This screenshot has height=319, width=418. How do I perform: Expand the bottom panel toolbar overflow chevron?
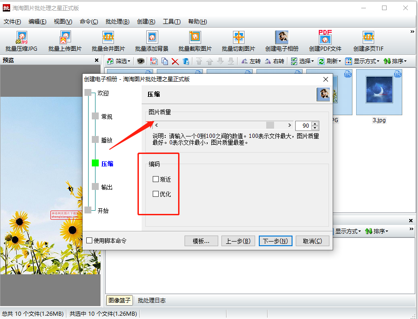click(412, 229)
